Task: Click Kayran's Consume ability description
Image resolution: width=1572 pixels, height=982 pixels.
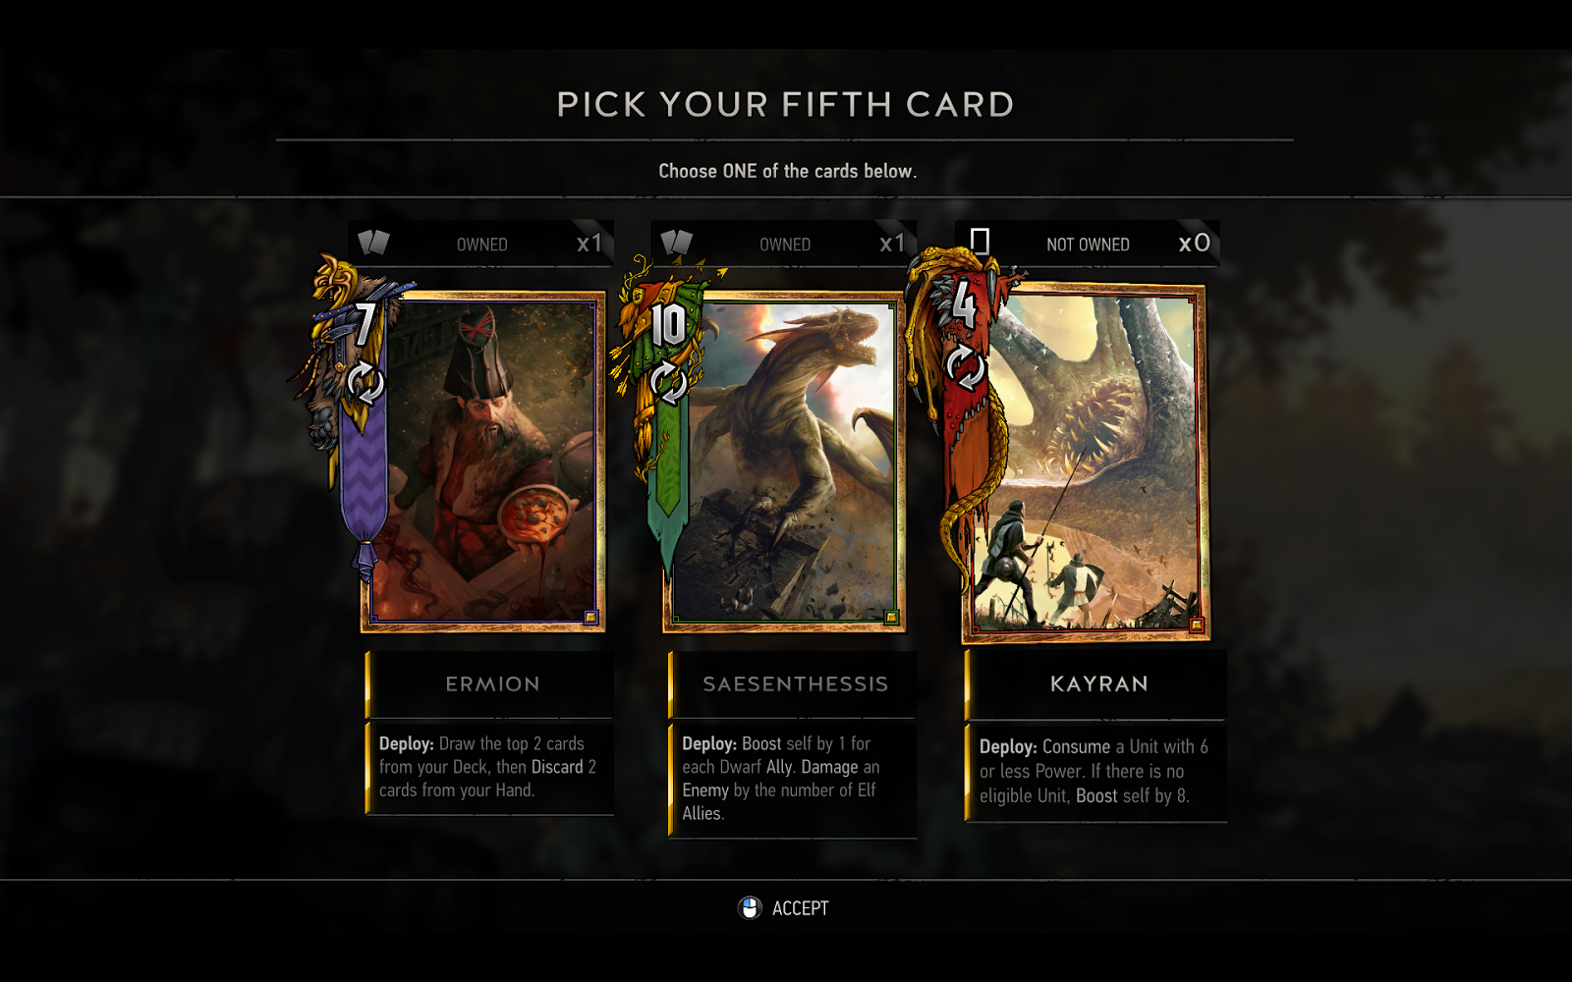Action: pyautogui.click(x=1095, y=772)
